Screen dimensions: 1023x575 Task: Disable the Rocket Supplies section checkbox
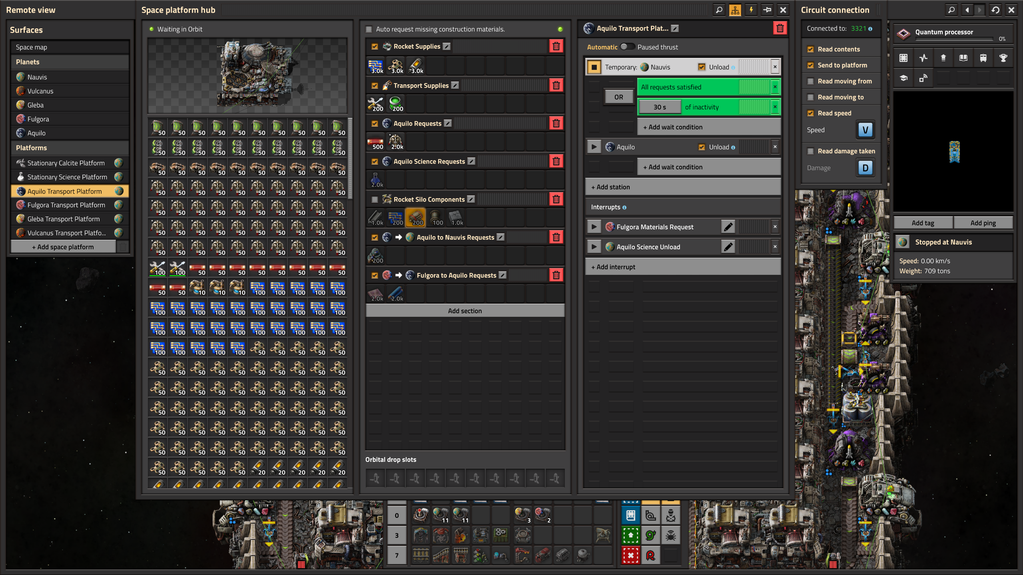pyautogui.click(x=375, y=46)
